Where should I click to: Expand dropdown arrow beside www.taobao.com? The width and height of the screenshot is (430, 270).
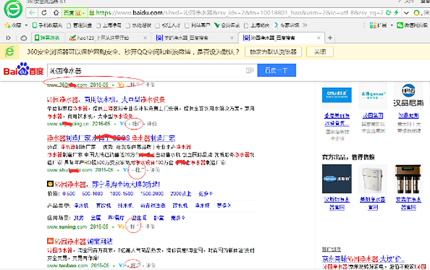[114, 266]
